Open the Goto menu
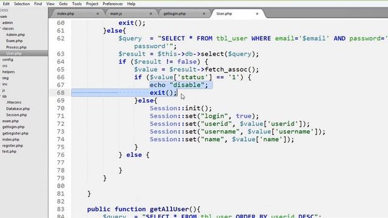The image size is (388, 218). point(63,4)
